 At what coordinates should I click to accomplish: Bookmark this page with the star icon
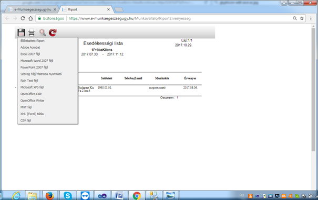pyautogui.click(x=302, y=18)
